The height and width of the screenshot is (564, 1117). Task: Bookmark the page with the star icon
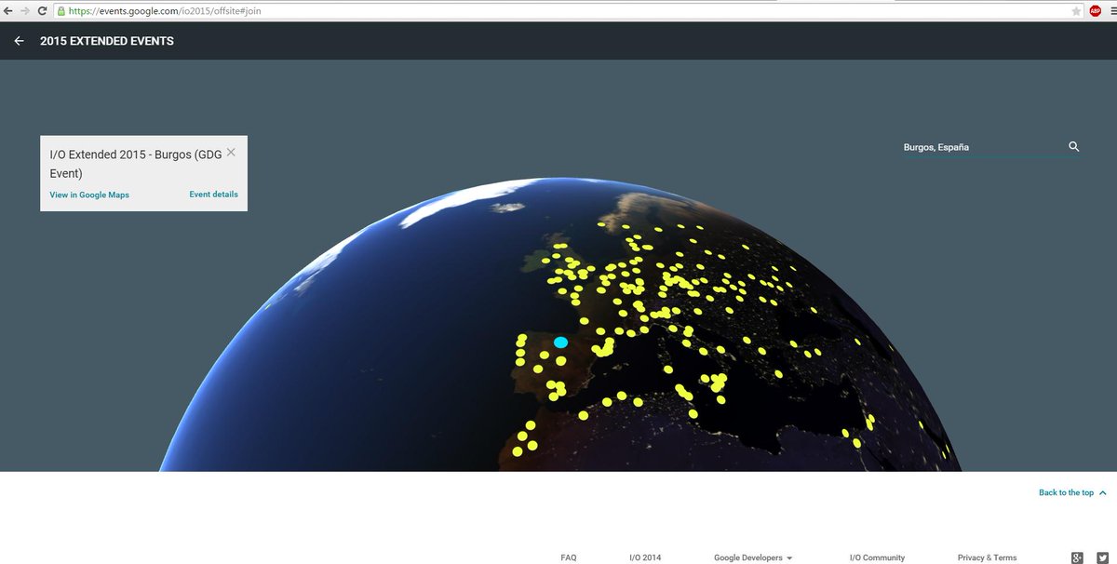1077,11
